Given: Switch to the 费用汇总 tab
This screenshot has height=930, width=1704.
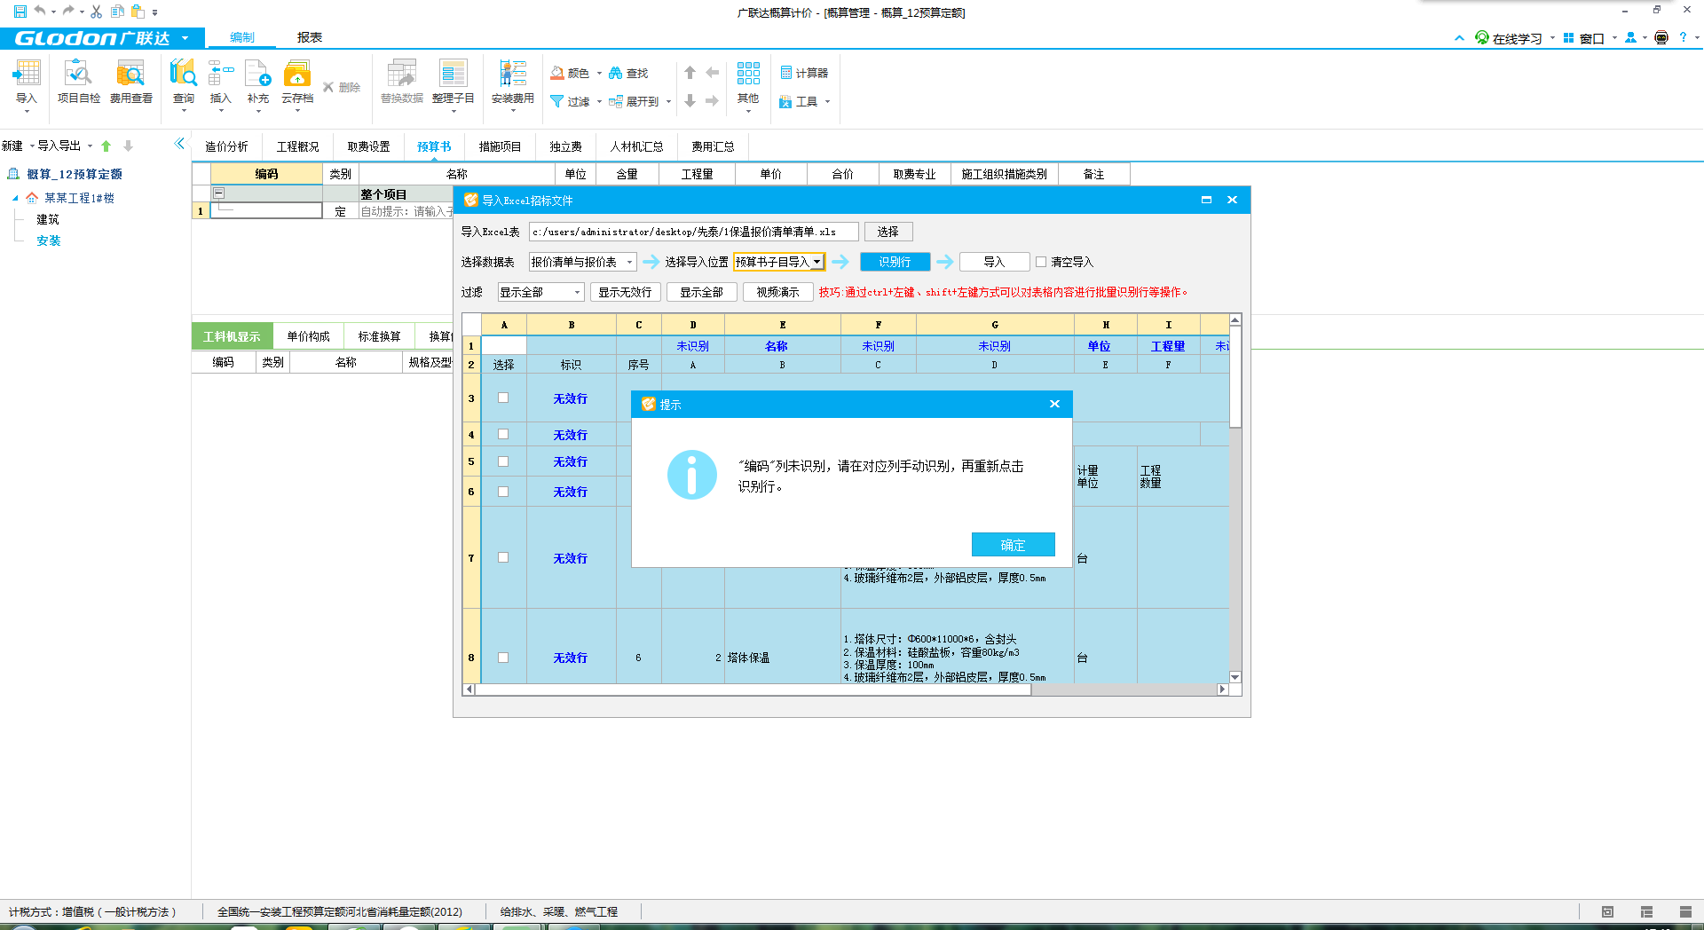Looking at the screenshot, I should 713,146.
